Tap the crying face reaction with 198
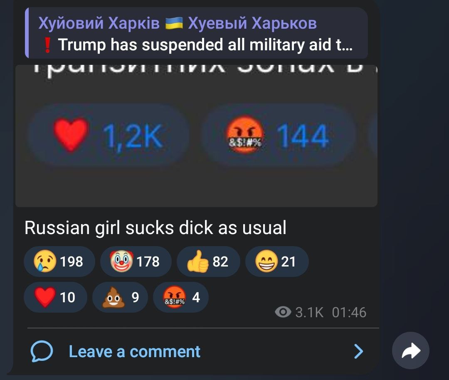The image size is (449, 380). click(x=59, y=262)
